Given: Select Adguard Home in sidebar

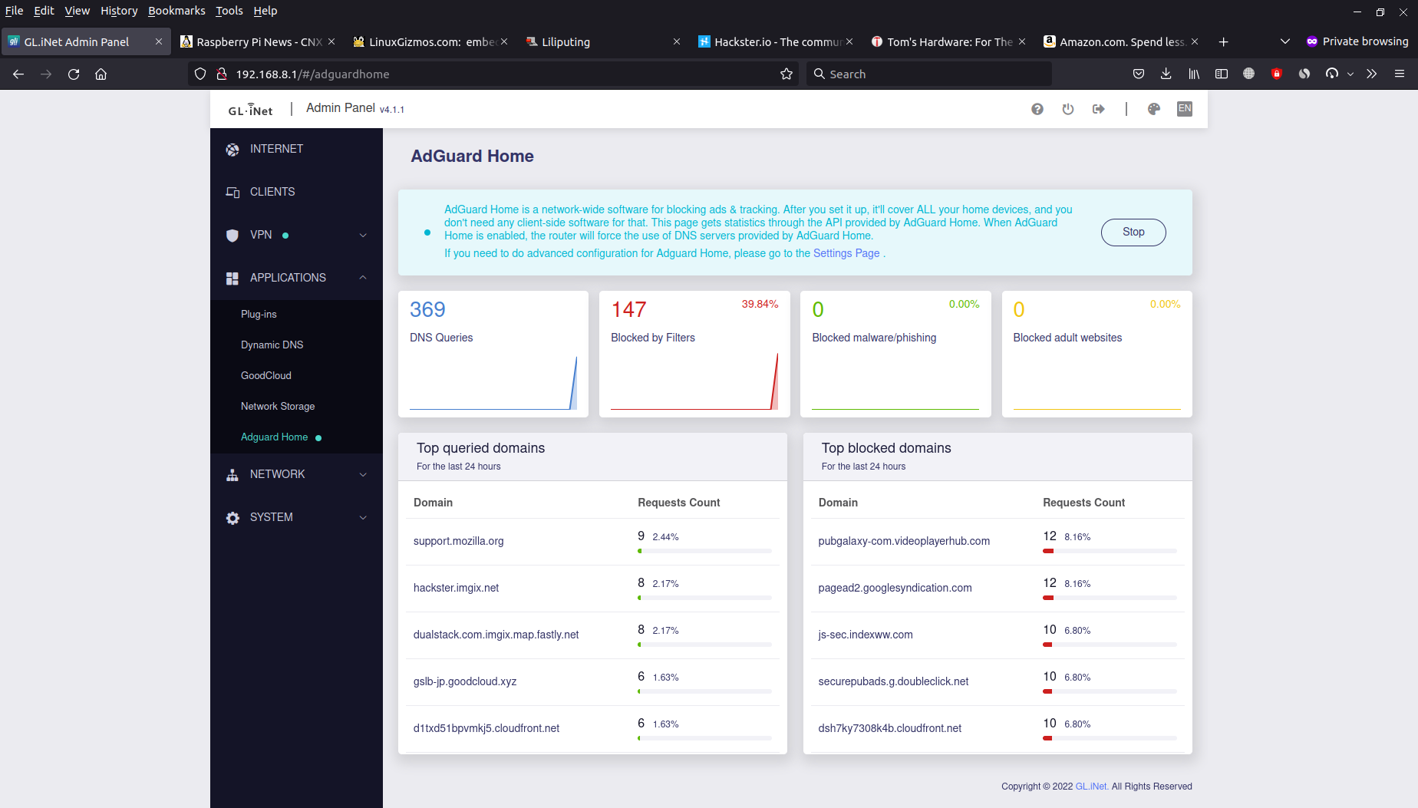Looking at the screenshot, I should point(274,437).
